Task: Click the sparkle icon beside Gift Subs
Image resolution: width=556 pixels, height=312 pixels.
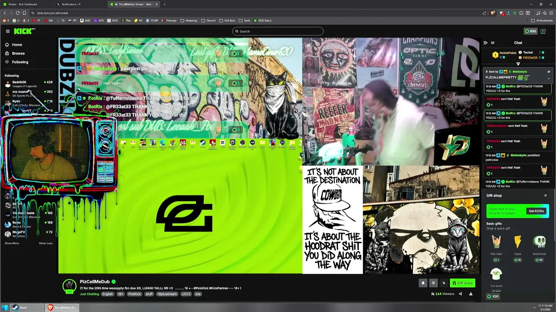Action: 443,283
